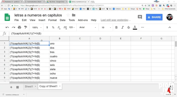The width and height of the screenshot is (177, 97).
Task: Open the Last edit was yesterday link
Action: point(116,20)
